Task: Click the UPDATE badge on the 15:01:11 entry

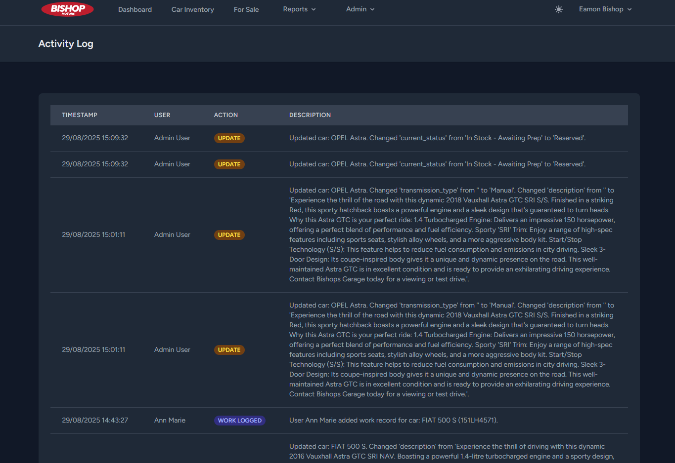Action: point(229,235)
